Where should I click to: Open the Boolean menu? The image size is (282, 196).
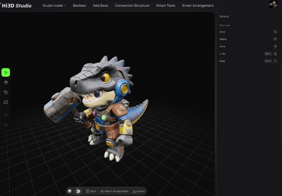tap(80, 6)
